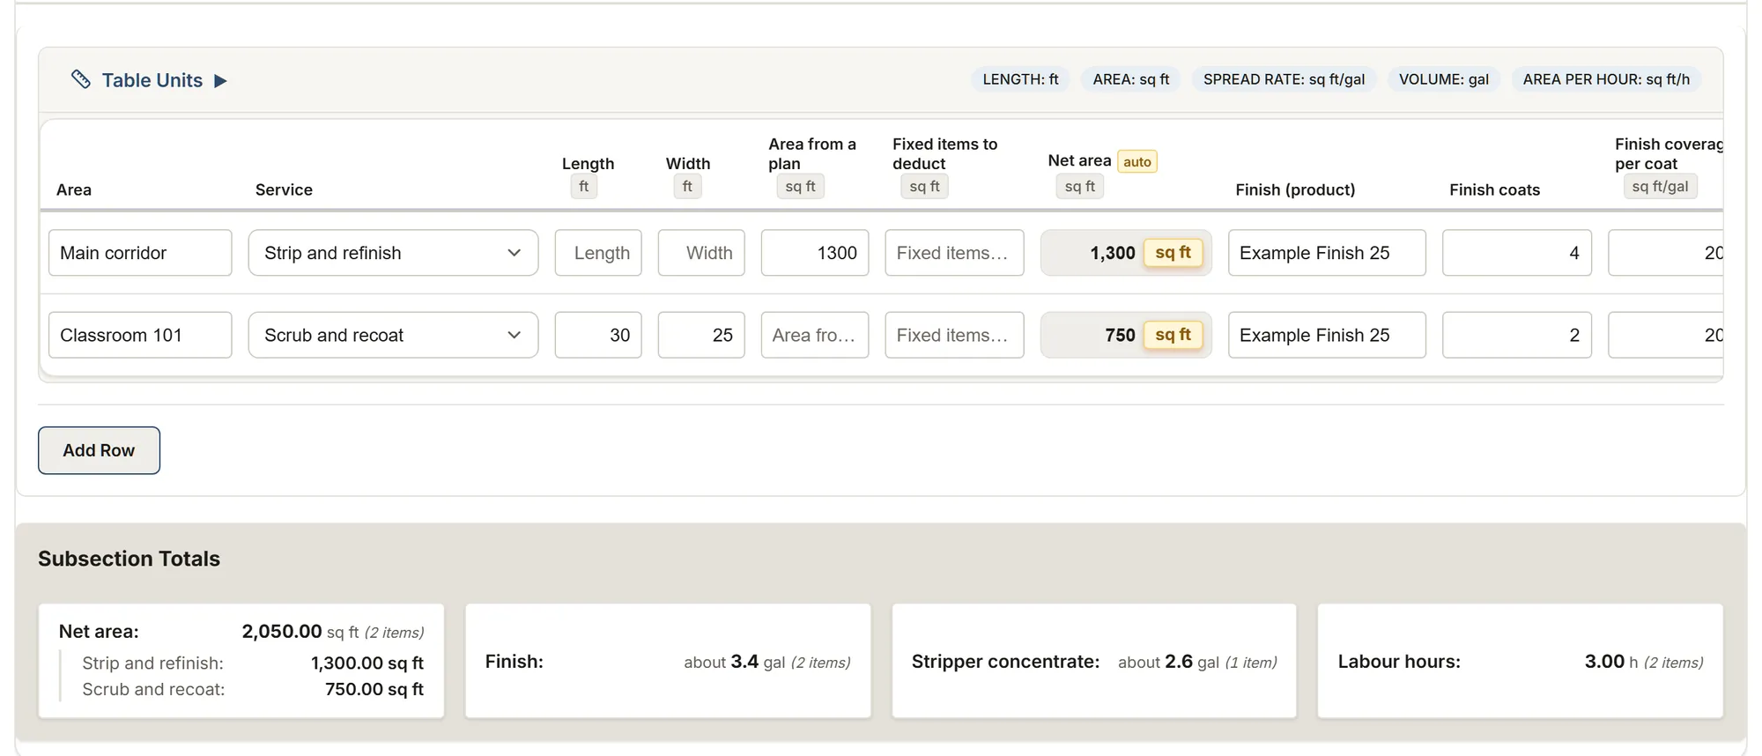The width and height of the screenshot is (1762, 756).
Task: Click the ruler icon beside Table Units
Action: (x=80, y=79)
